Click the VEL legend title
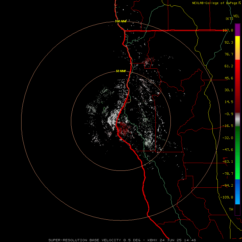 (x=236, y=16)
